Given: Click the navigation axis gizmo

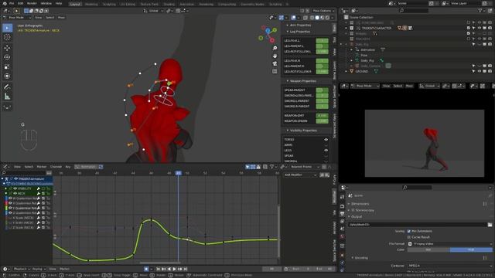Looking at the screenshot, I should pos(268,34).
